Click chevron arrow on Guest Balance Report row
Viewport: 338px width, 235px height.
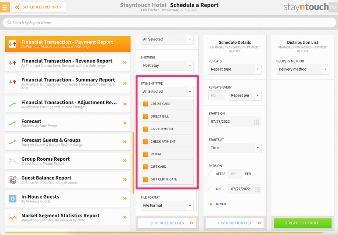point(125,179)
